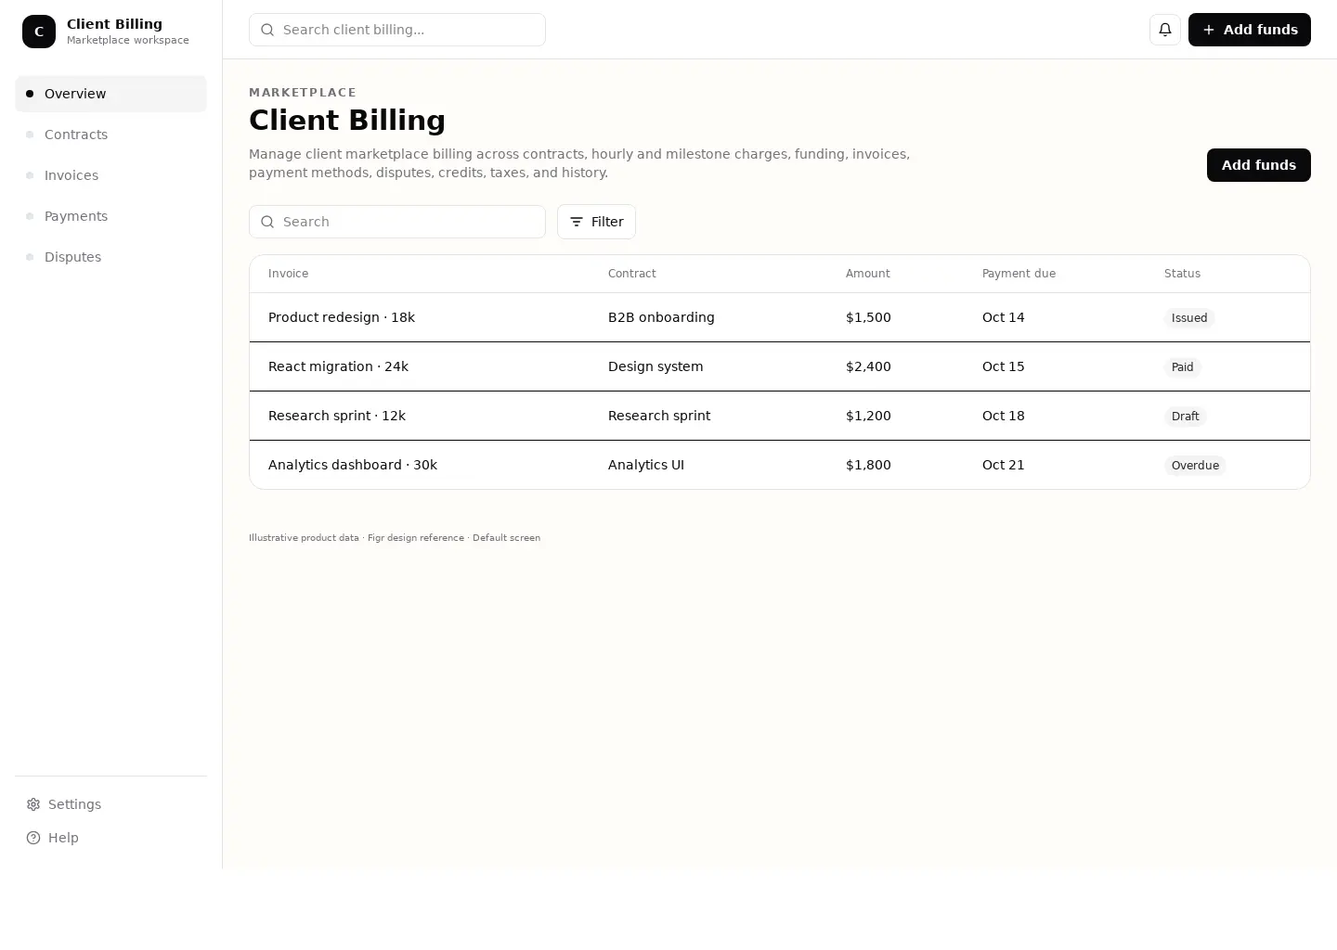1337x950 pixels.
Task: Open Invoices in the sidebar
Action: [x=110, y=175]
